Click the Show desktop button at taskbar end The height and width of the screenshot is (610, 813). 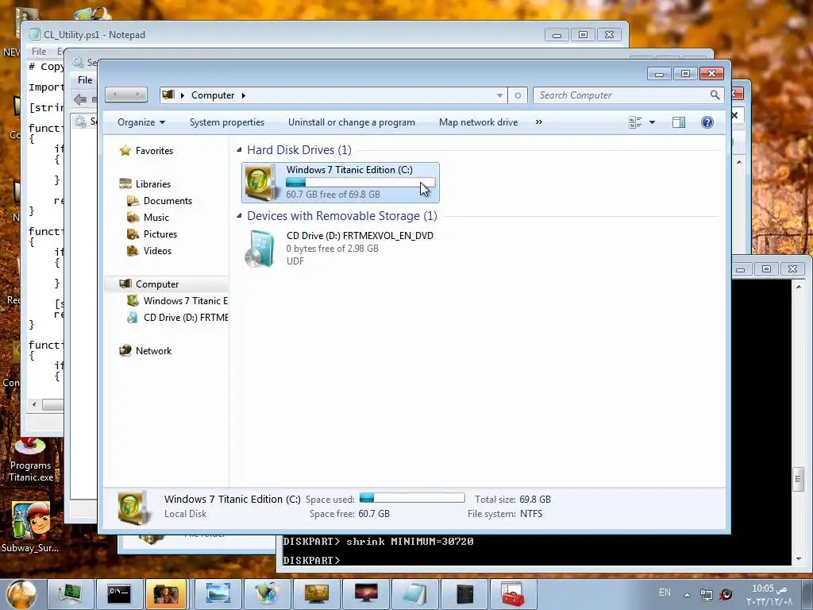coord(807,593)
